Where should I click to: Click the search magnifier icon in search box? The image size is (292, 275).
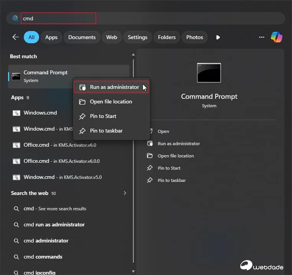pyautogui.click(x=15, y=18)
